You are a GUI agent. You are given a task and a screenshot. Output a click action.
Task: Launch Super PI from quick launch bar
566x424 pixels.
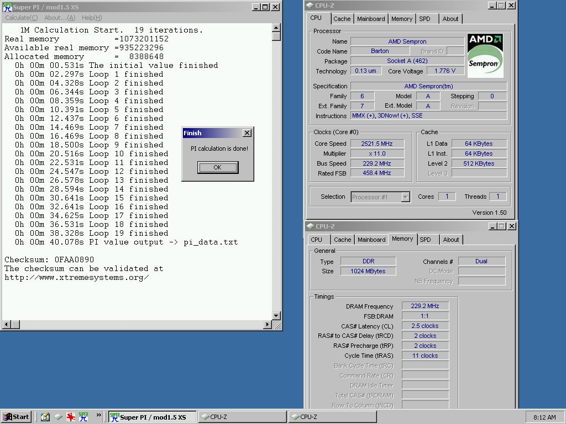point(83,417)
